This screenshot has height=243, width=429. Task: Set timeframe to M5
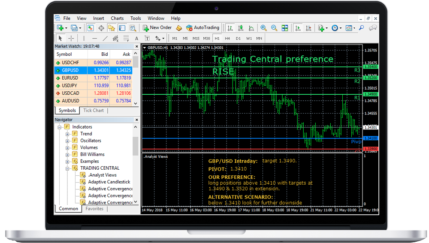coord(185,39)
